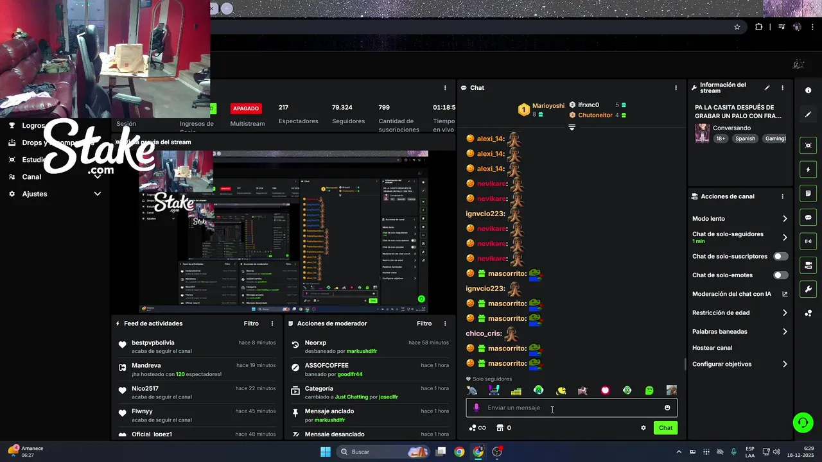Expand Modo lento options

coord(785,219)
